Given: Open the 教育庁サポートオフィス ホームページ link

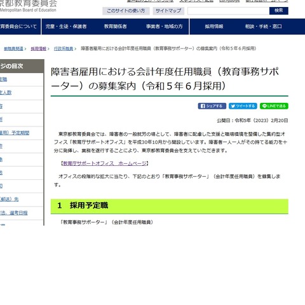Looking at the screenshot, I should [105, 163].
